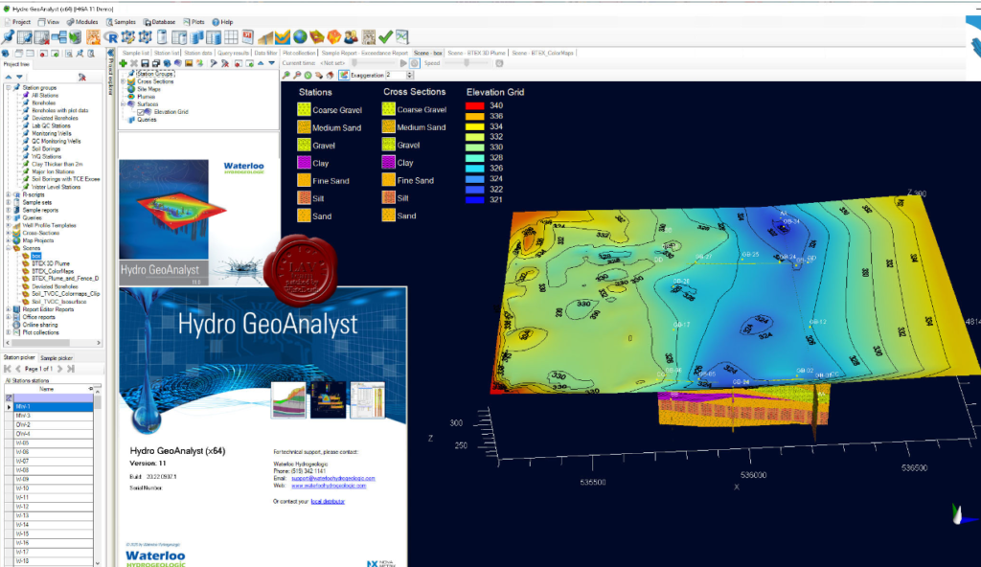Switch to the Sample picker tab
981x567 pixels.
tap(57, 358)
